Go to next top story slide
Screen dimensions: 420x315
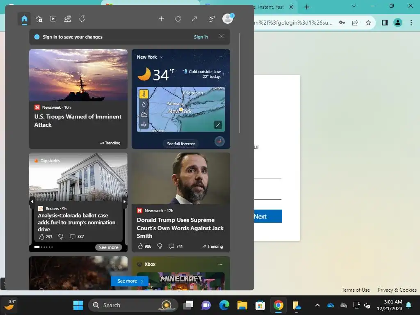(124, 201)
